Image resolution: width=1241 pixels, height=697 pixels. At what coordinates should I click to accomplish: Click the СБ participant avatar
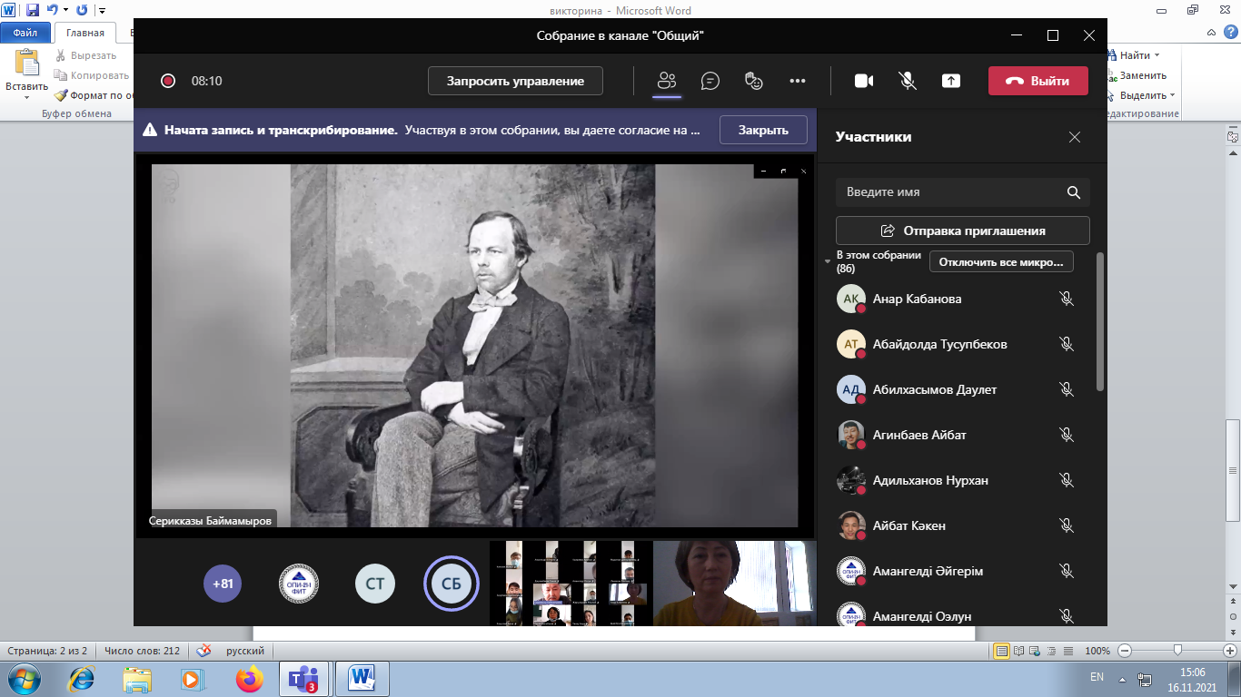(452, 584)
